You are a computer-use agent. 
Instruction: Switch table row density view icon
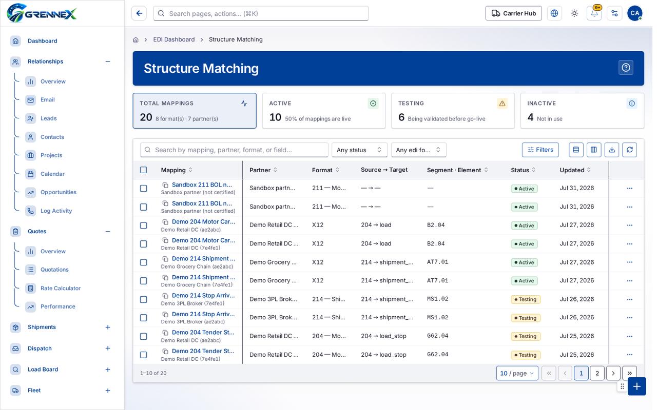click(576, 150)
